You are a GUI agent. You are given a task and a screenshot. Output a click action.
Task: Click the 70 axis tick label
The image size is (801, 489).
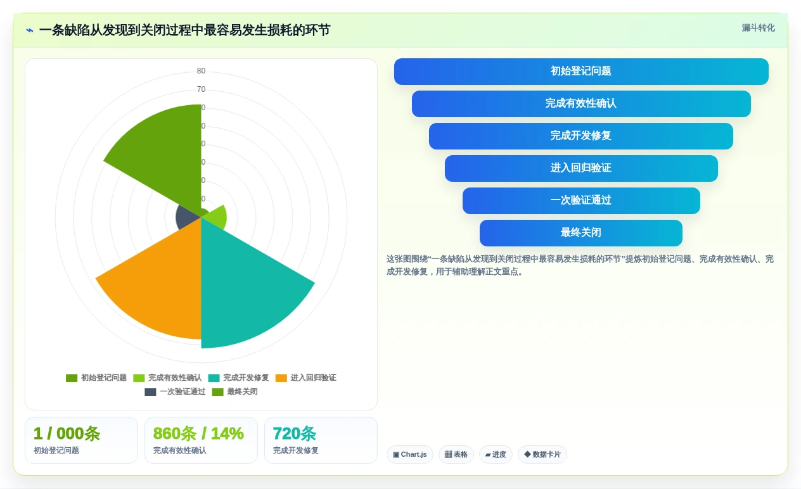click(201, 89)
